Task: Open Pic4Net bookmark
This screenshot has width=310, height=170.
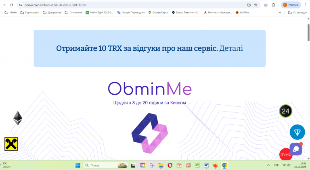Action: [218, 12]
